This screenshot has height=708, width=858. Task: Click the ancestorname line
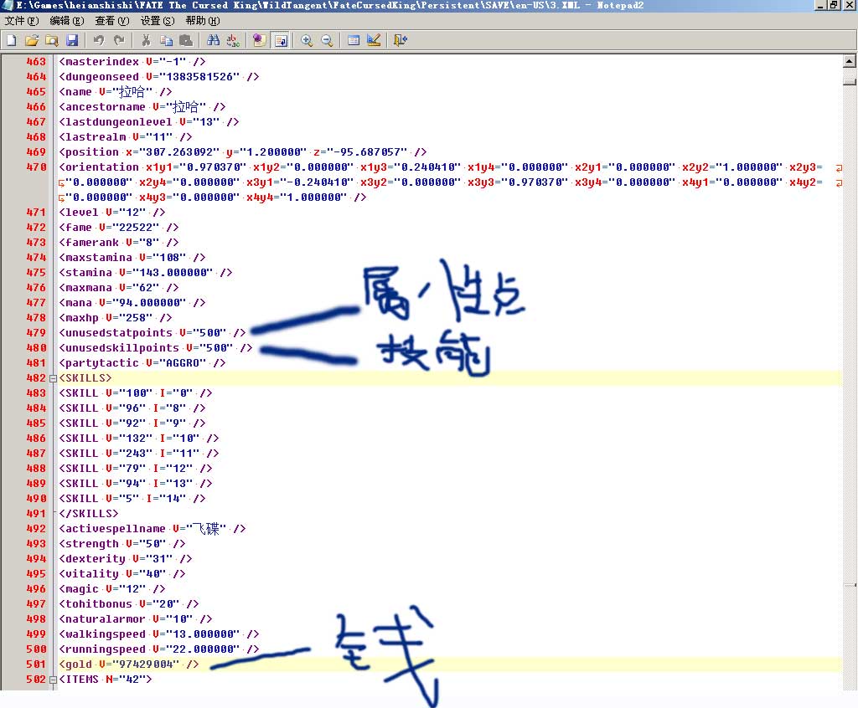142,107
